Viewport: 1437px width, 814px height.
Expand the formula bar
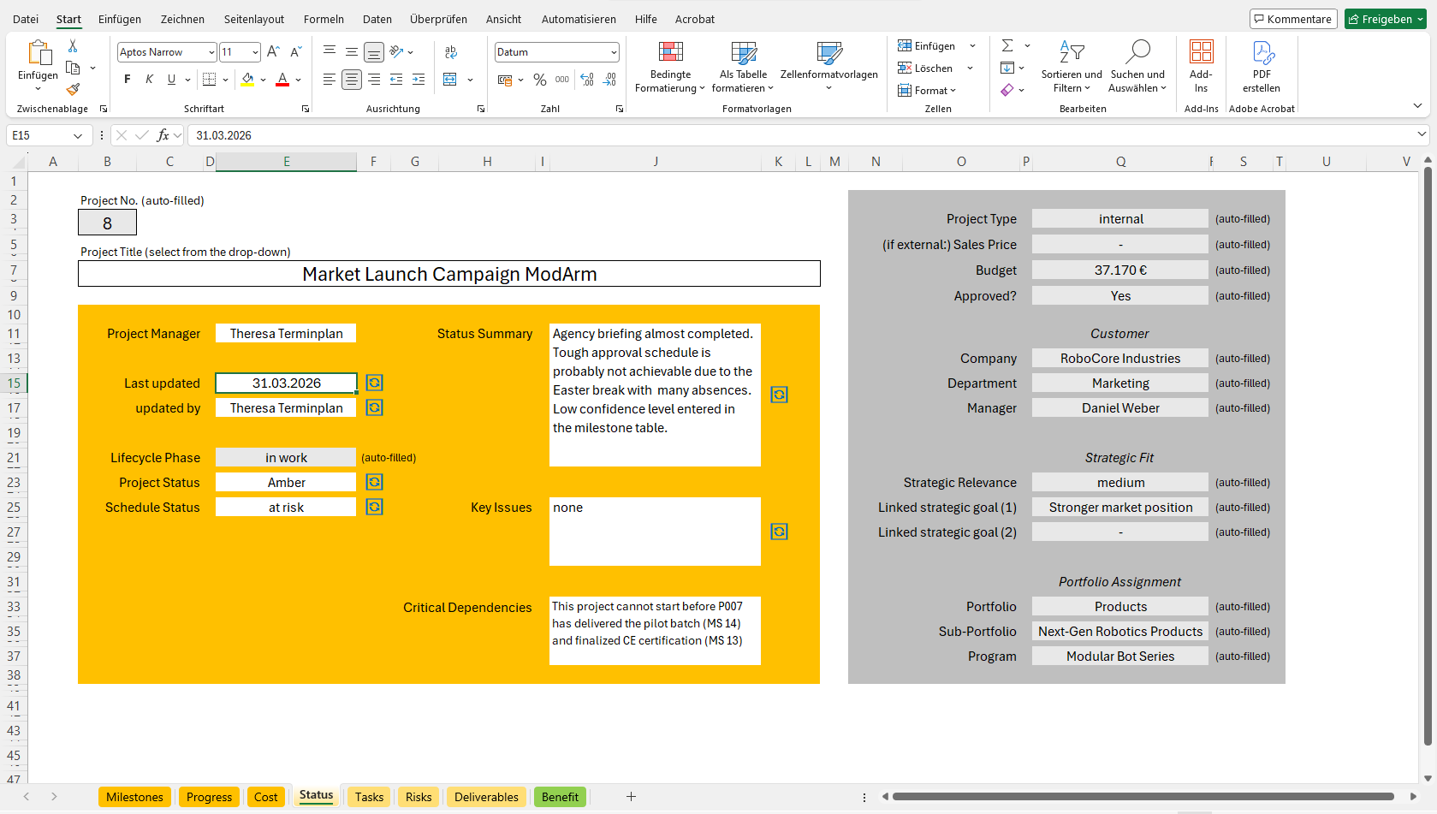1422,134
